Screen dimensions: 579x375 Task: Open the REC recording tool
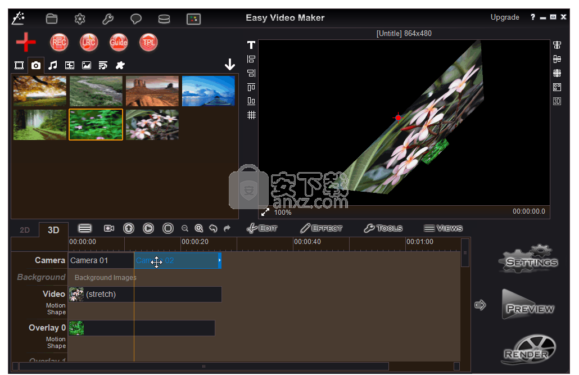pyautogui.click(x=59, y=43)
